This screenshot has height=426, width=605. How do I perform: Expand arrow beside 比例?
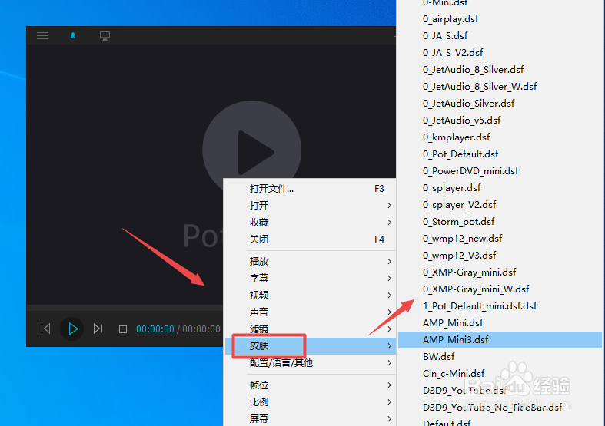(389, 401)
